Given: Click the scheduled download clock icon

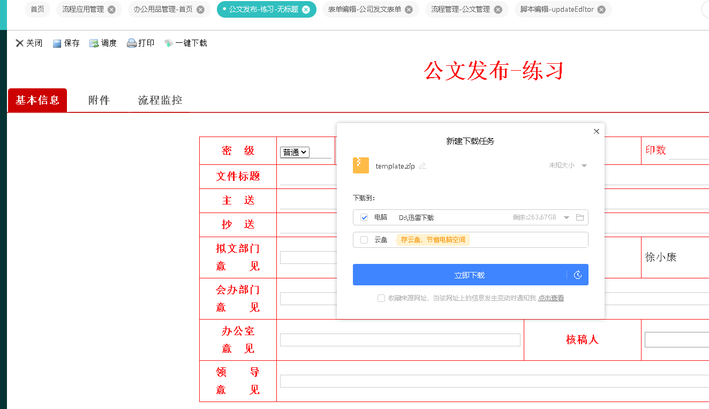Looking at the screenshot, I should pos(577,275).
